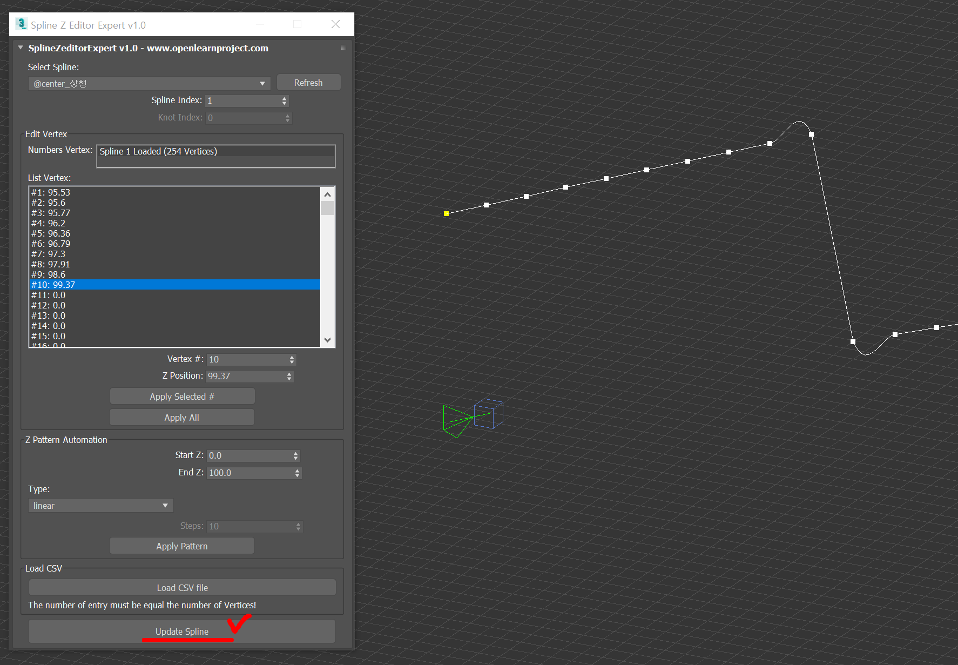Click the 3ds Max app icon in title bar

point(22,24)
